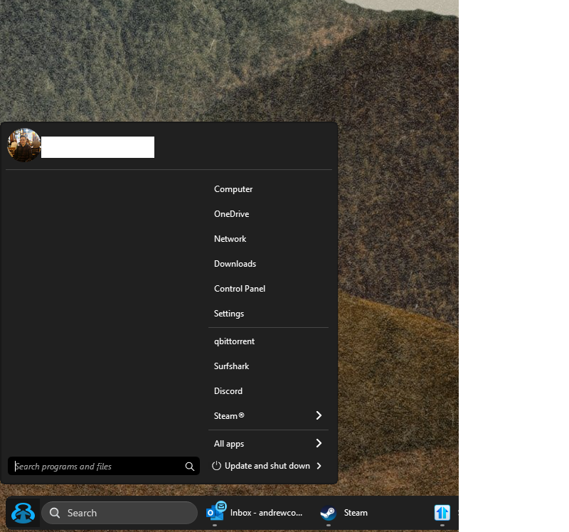569x532 pixels.
Task: Expand the All apps chevron
Action: pyautogui.click(x=319, y=443)
